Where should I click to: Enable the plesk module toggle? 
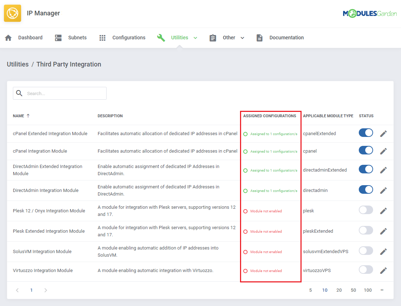[x=366, y=210]
